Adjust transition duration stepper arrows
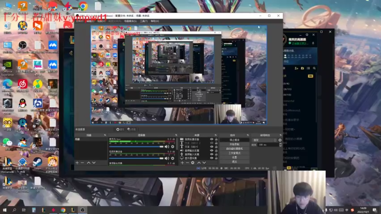 point(281,145)
